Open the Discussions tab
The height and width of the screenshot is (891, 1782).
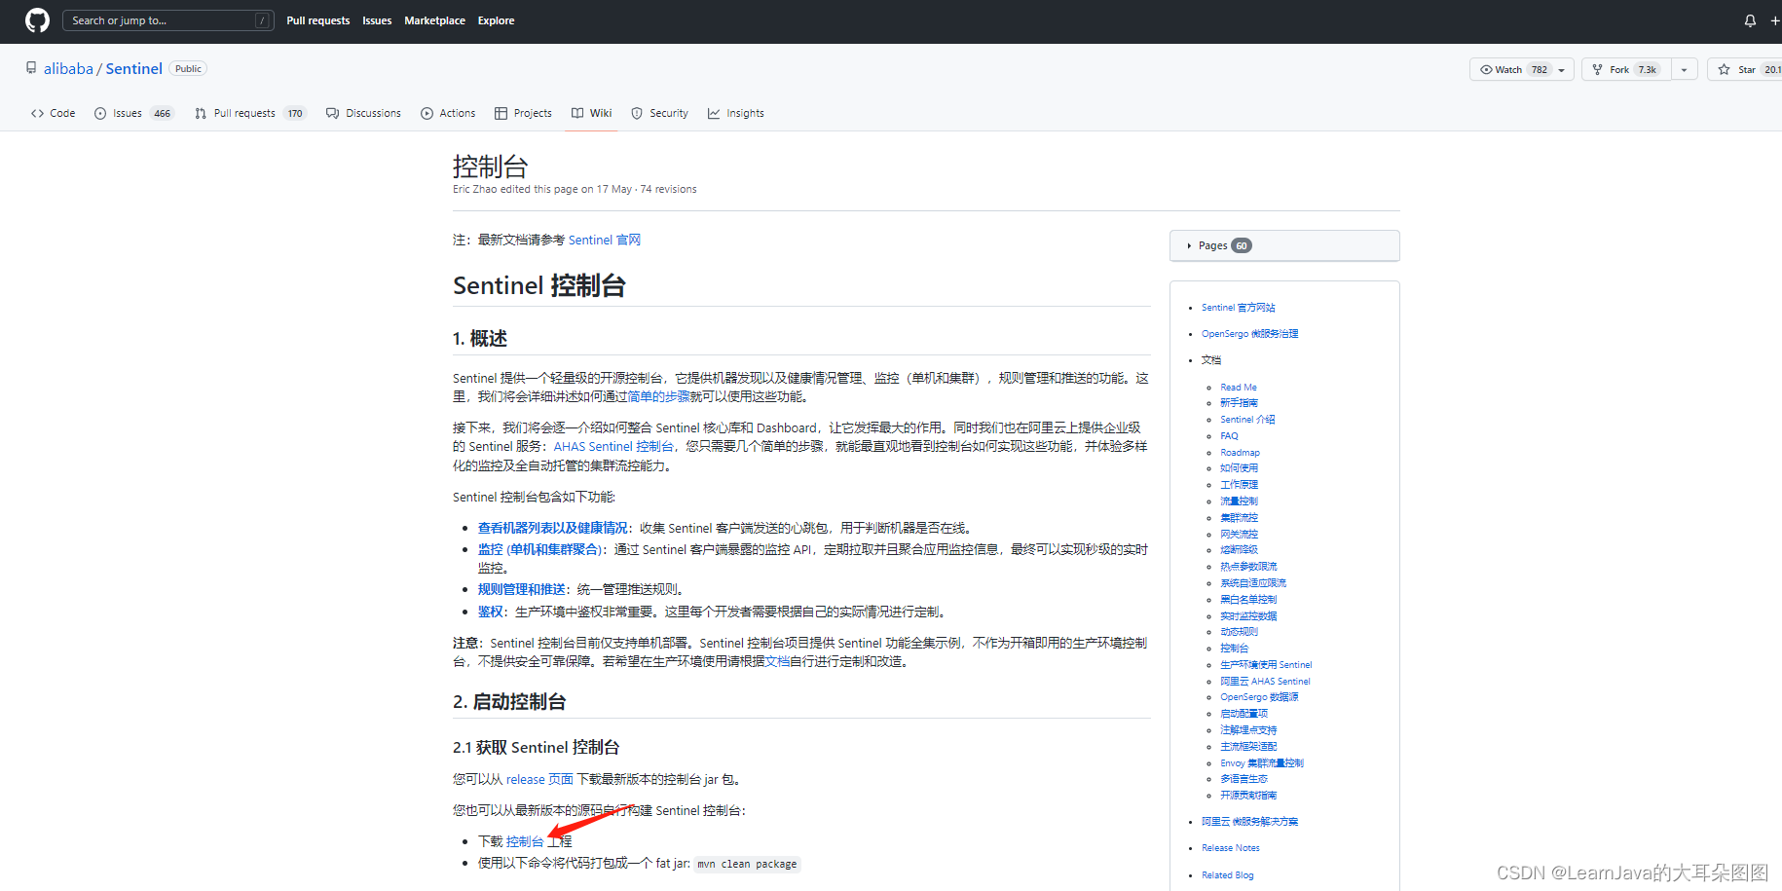coord(363,113)
